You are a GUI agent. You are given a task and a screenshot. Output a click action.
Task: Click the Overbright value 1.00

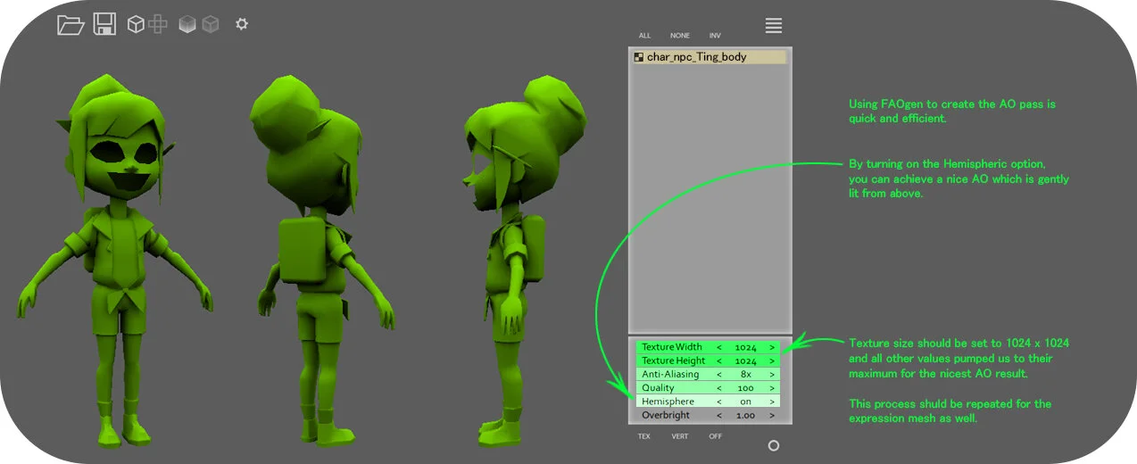[746, 416]
